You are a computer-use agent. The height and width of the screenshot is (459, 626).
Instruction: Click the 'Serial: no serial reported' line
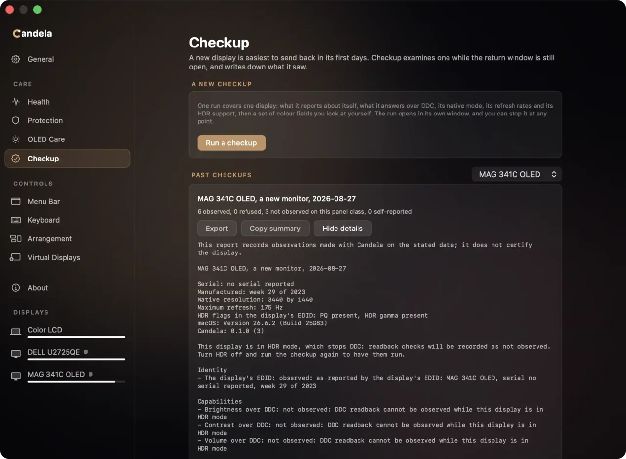coord(246,284)
